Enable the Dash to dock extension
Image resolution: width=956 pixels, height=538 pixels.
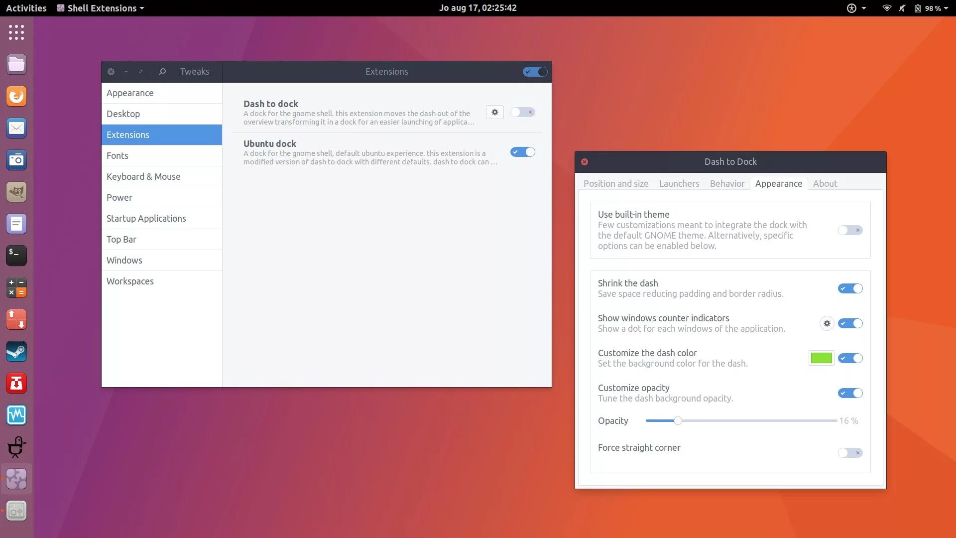(522, 112)
